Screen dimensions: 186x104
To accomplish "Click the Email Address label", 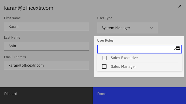I will pos(15,57).
